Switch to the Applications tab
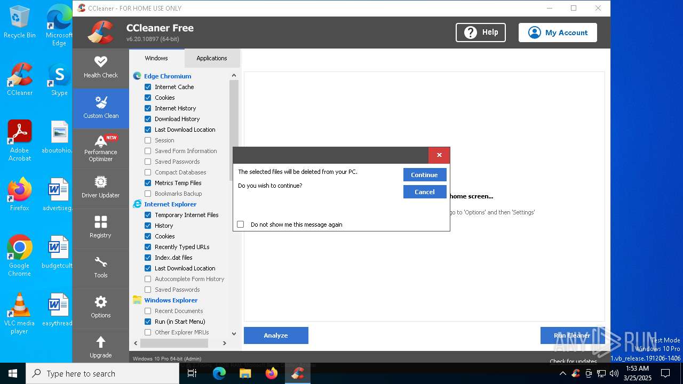The image size is (683, 384). [x=212, y=58]
